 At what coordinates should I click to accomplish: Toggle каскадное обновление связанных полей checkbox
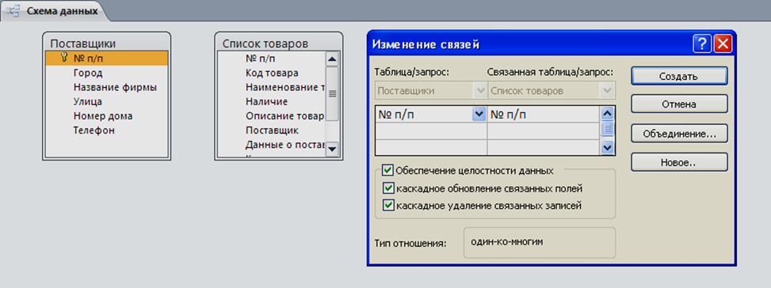click(x=388, y=188)
